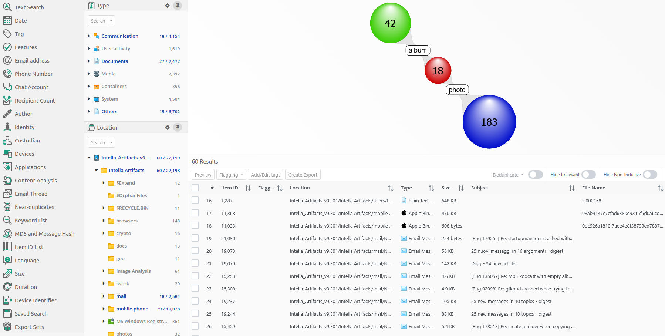Click the Add/Edit tags button
The height and width of the screenshot is (336, 665).
pyautogui.click(x=265, y=175)
